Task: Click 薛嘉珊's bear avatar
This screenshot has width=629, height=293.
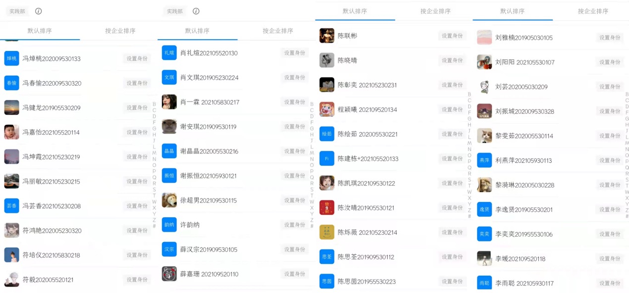Action: [x=169, y=274]
